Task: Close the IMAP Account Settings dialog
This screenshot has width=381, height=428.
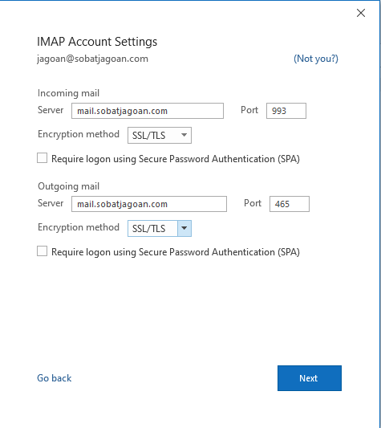Action: [361, 13]
